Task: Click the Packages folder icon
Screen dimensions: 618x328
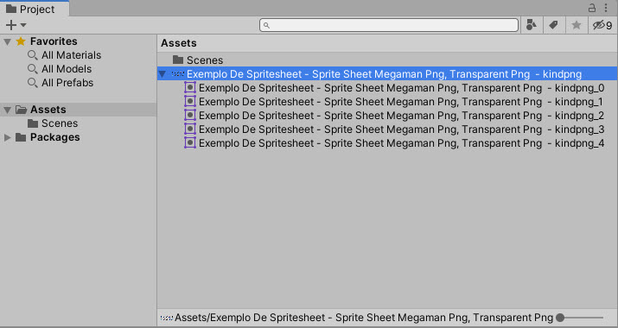Action: tap(21, 137)
